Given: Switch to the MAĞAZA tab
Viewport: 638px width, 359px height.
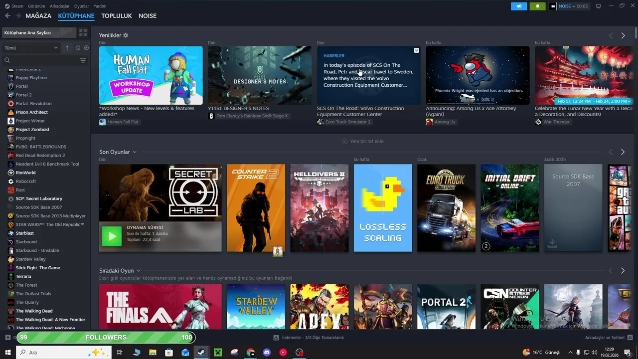Looking at the screenshot, I should (x=38, y=16).
